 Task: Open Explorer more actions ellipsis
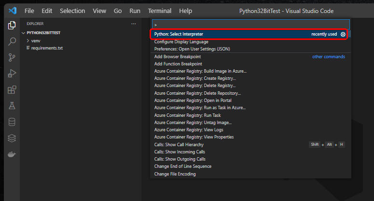tap(134, 24)
